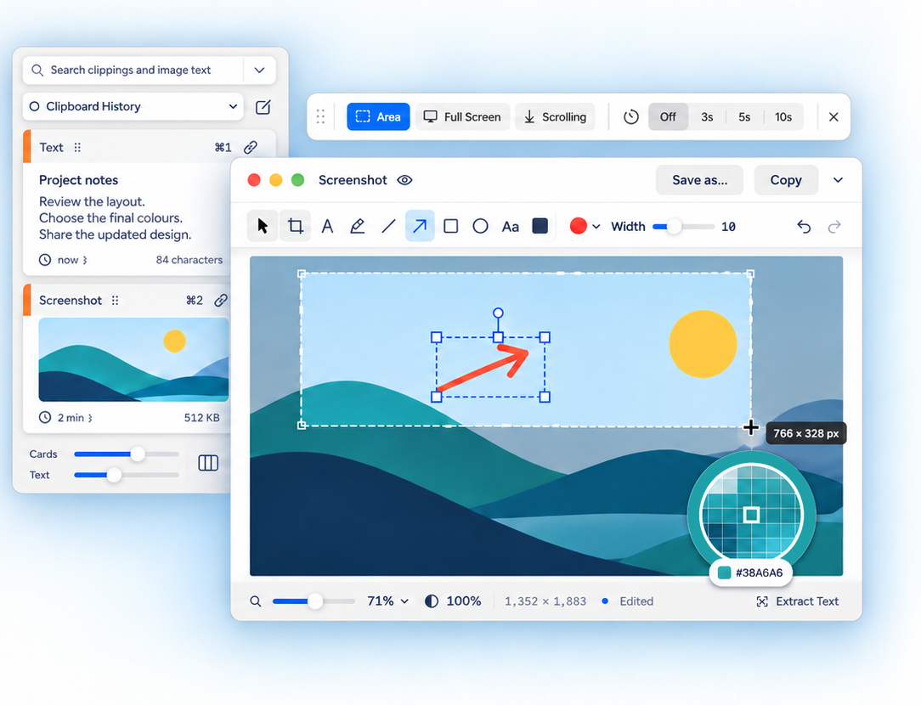Click the red stroke colour swatch
The width and height of the screenshot is (921, 705).
click(579, 226)
